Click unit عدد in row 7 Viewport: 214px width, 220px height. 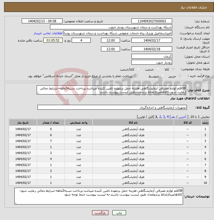(x=78, y=165)
